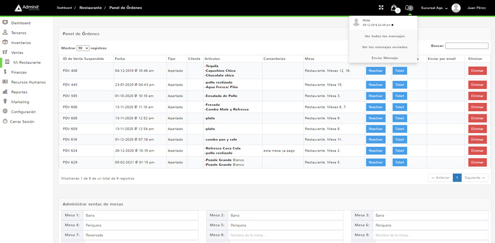Open the Mostrar registros count dropdown

point(83,48)
